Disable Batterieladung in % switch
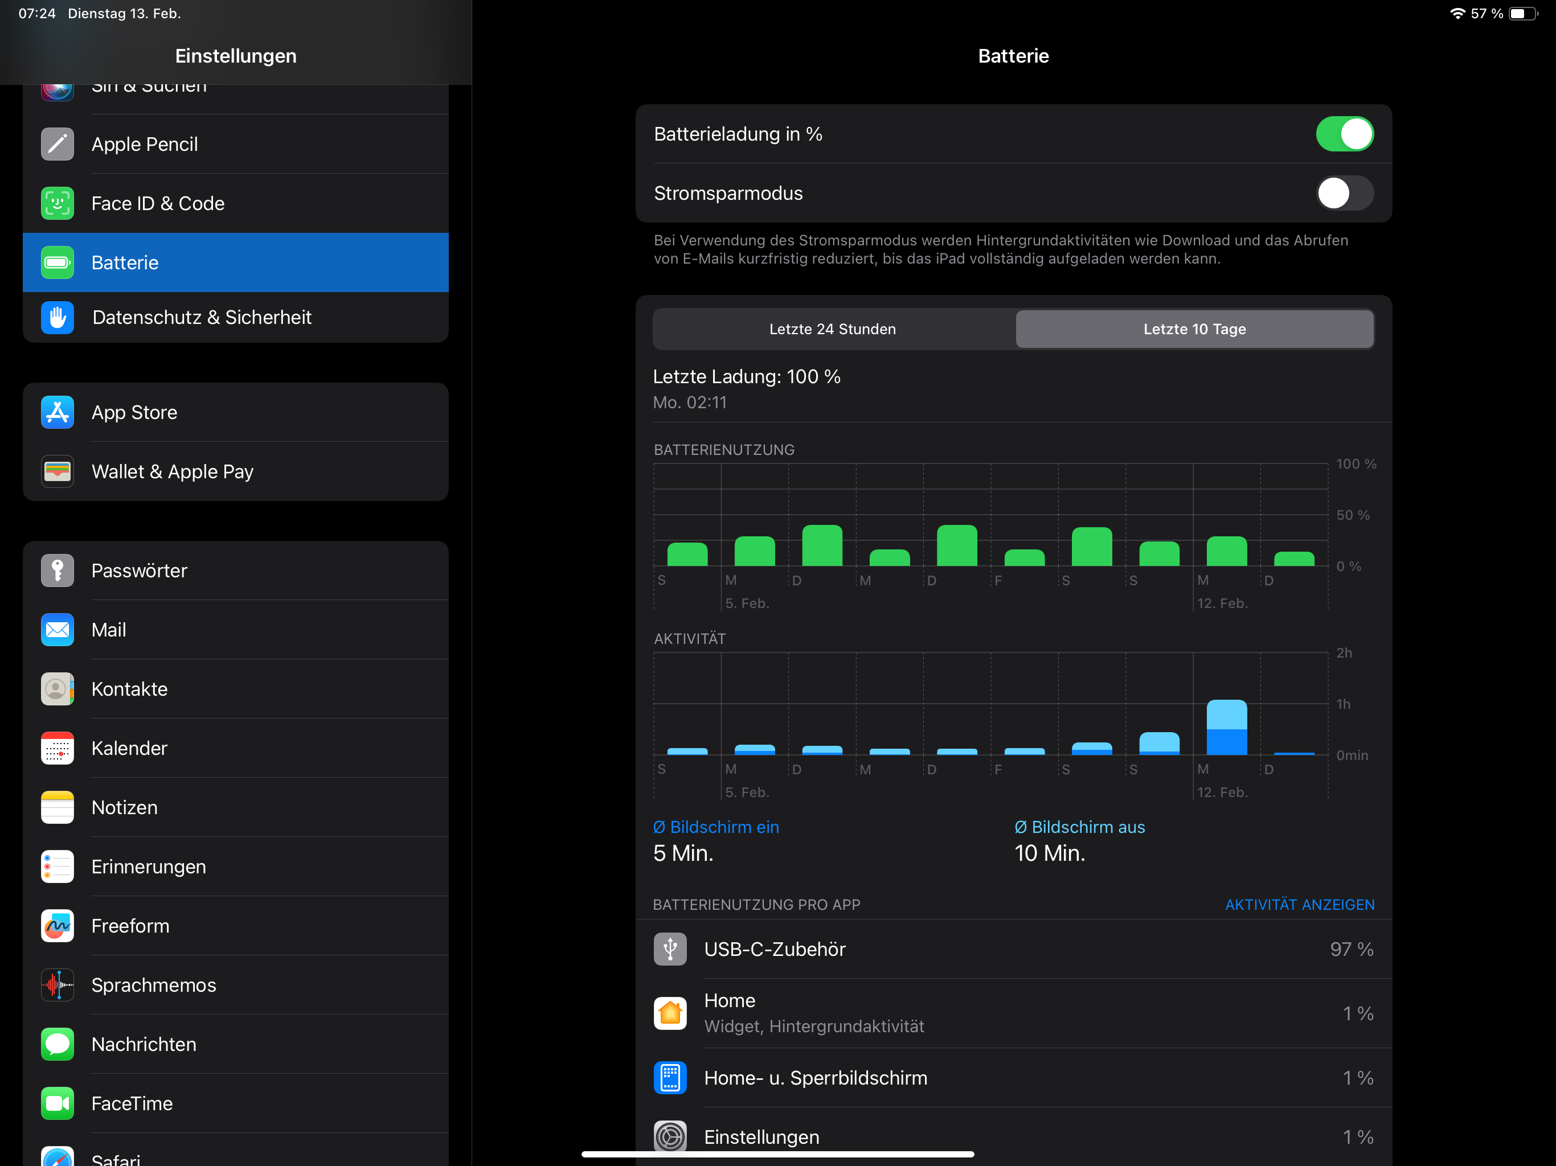 [1344, 134]
